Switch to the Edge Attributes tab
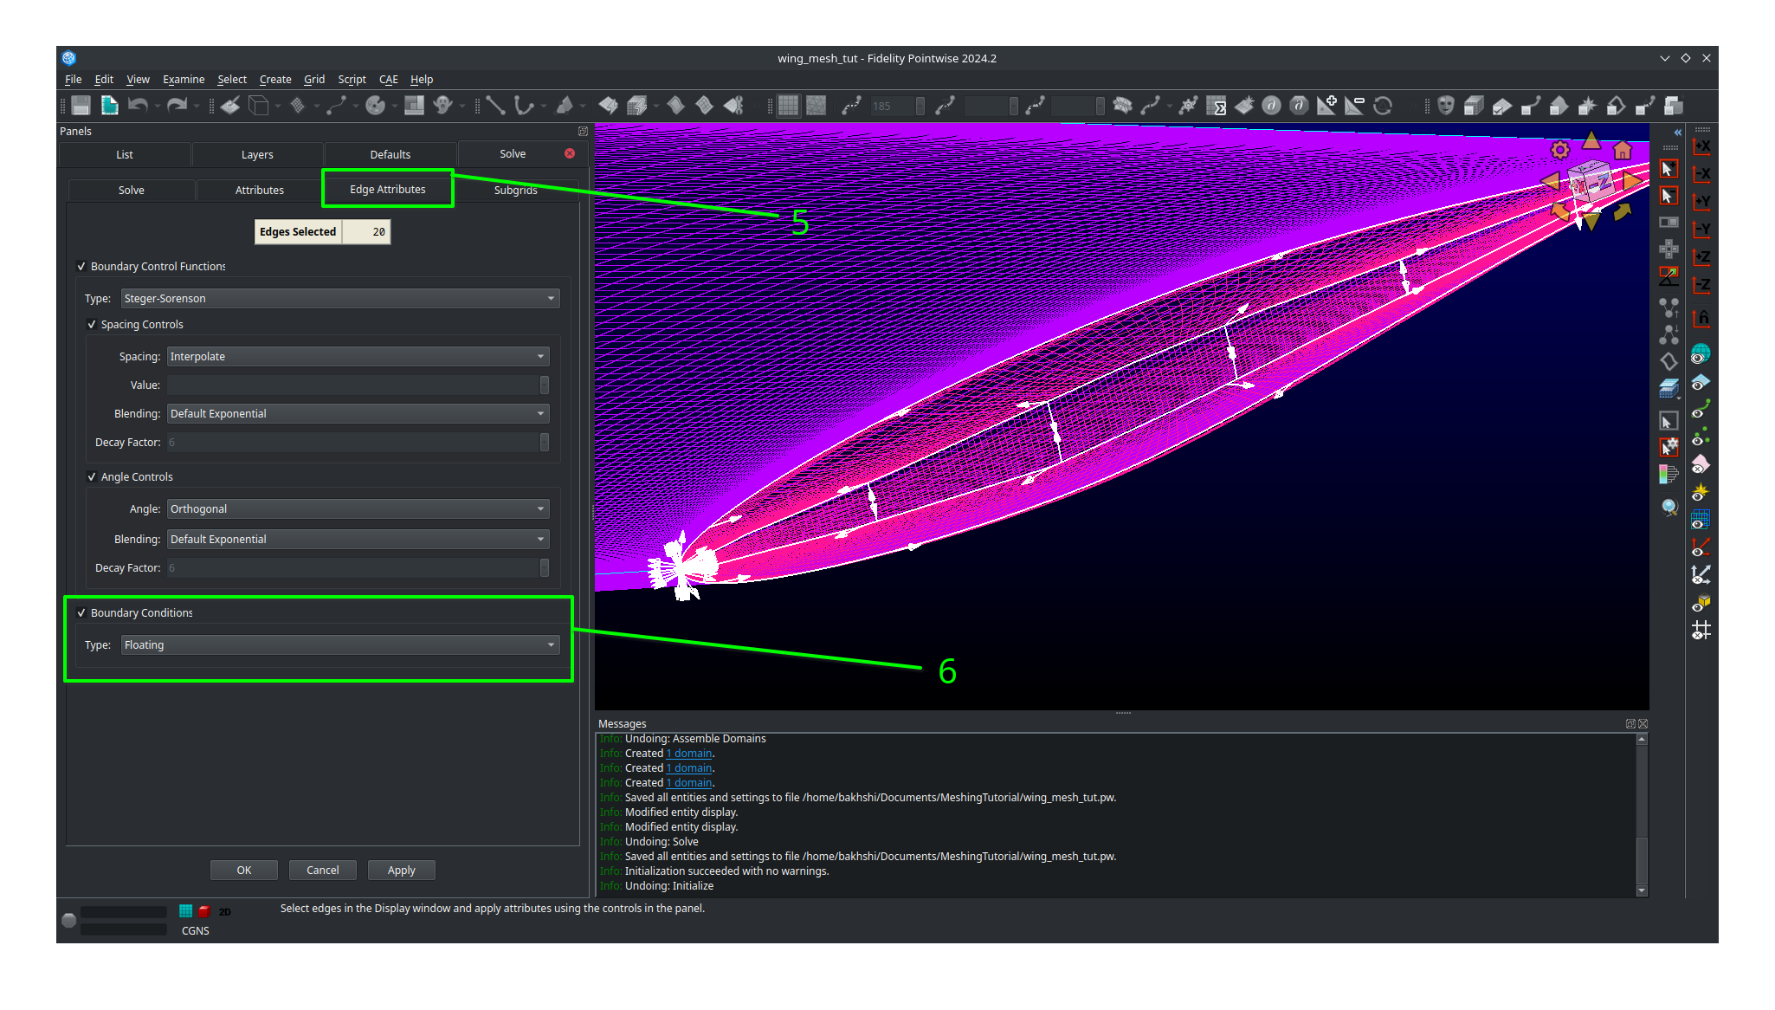The width and height of the screenshot is (1775, 1010). click(387, 189)
